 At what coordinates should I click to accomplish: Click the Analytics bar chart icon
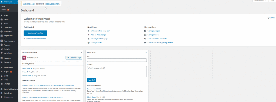2,49
